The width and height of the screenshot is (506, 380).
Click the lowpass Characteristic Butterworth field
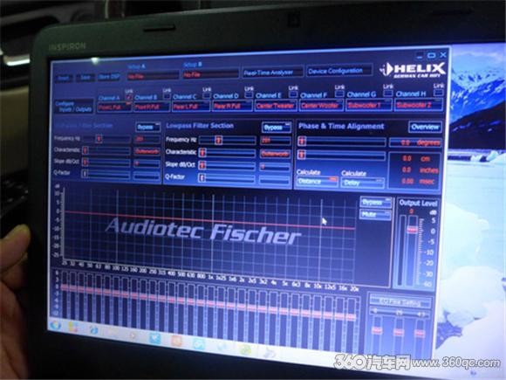pos(275,154)
